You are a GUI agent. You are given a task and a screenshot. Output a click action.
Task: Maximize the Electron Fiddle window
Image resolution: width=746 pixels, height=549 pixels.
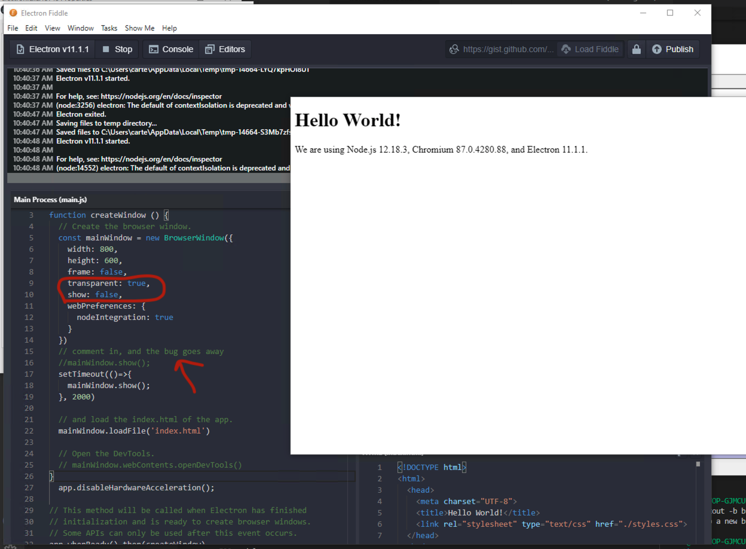tap(670, 13)
